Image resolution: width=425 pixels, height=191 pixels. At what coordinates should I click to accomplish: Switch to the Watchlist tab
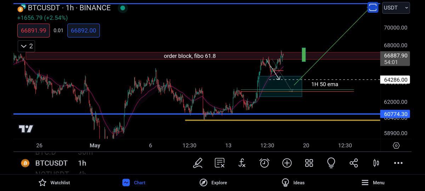click(55, 183)
